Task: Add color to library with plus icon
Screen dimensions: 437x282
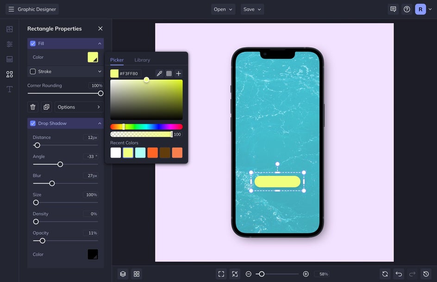Action: click(179, 74)
